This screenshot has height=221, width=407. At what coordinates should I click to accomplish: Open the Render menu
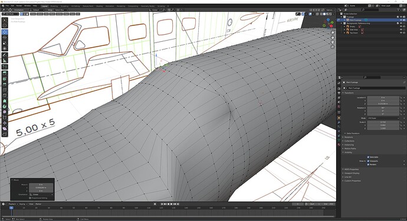pos(19,6)
